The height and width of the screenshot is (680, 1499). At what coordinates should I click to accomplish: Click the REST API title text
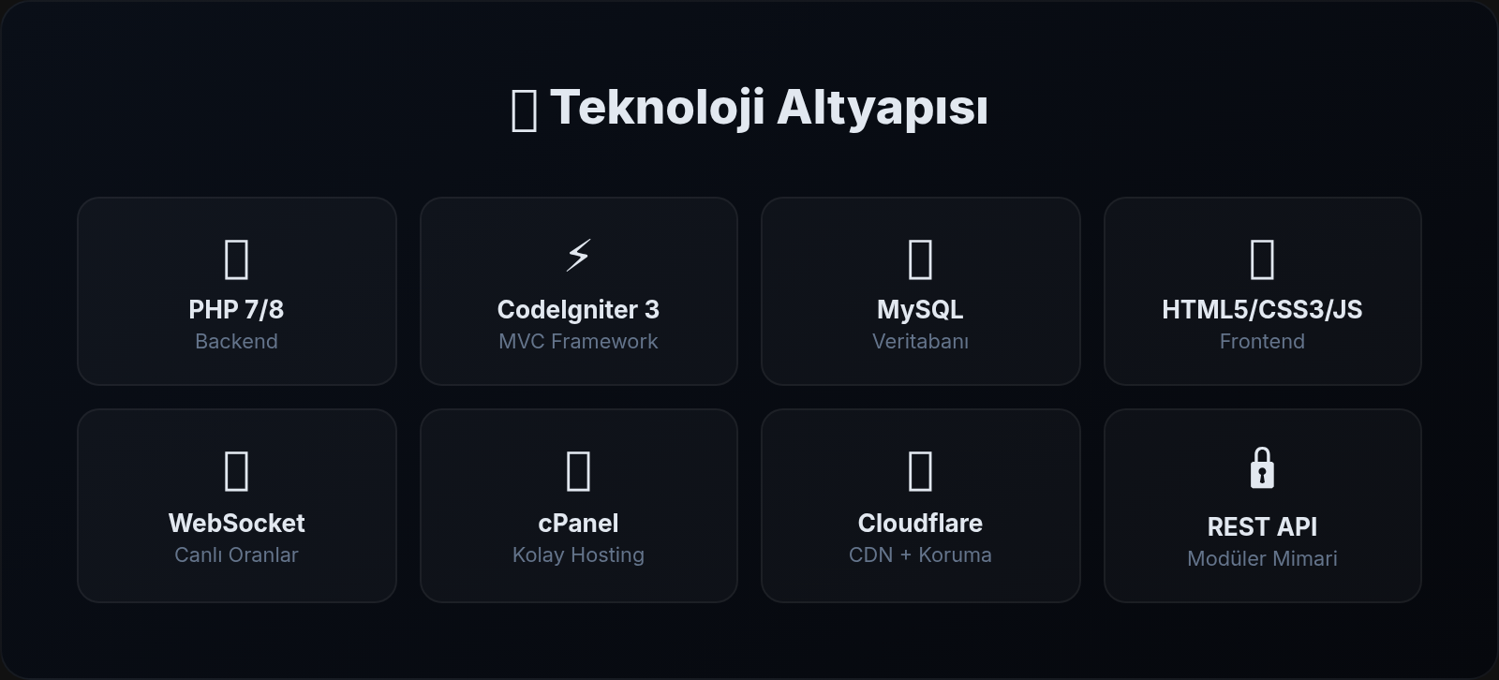tap(1262, 526)
